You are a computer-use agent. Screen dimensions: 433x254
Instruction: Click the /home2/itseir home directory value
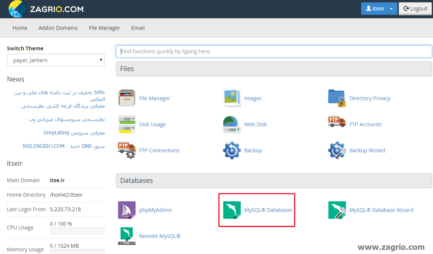coord(66,195)
